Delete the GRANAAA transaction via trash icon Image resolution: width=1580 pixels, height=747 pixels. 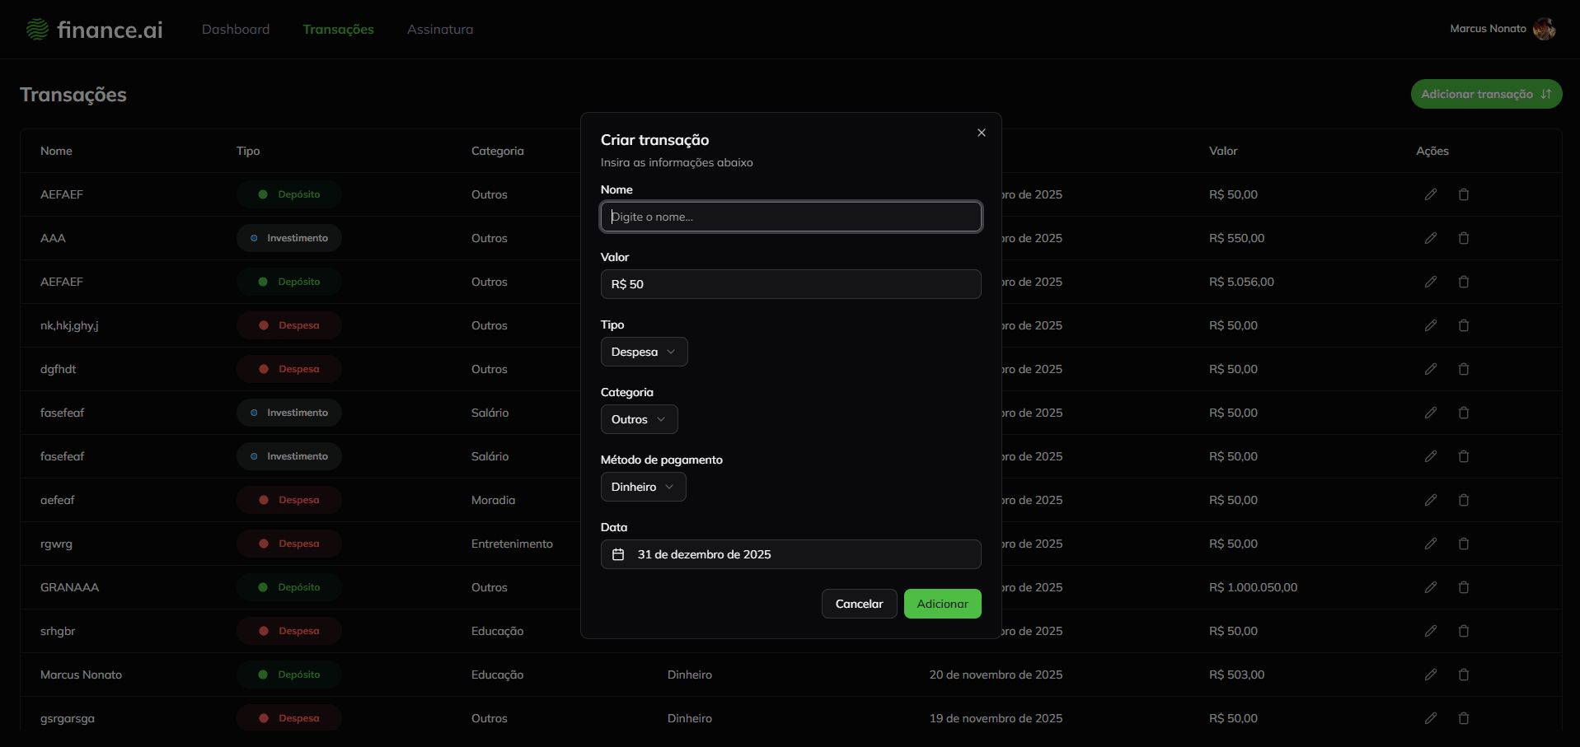click(x=1464, y=587)
